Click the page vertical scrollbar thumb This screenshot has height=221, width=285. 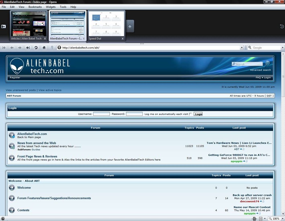283,77
